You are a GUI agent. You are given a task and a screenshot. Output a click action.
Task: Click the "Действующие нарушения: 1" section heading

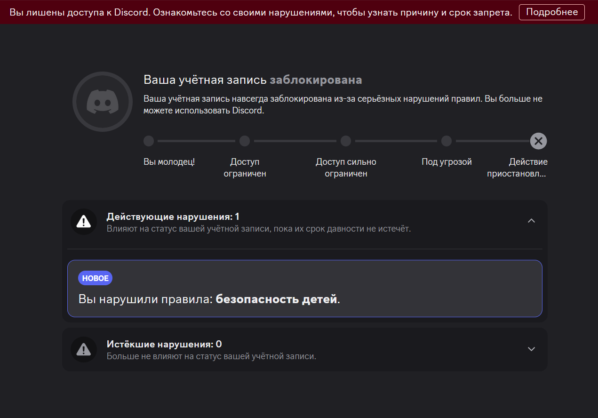(x=173, y=217)
